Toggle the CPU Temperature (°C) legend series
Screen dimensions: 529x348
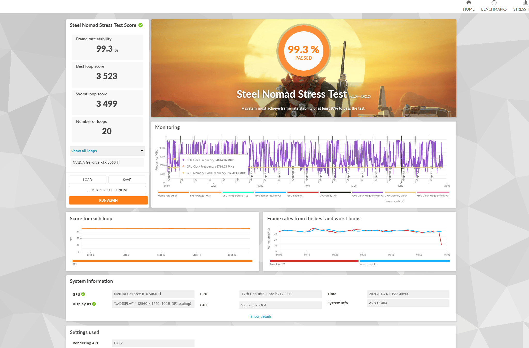(x=238, y=194)
